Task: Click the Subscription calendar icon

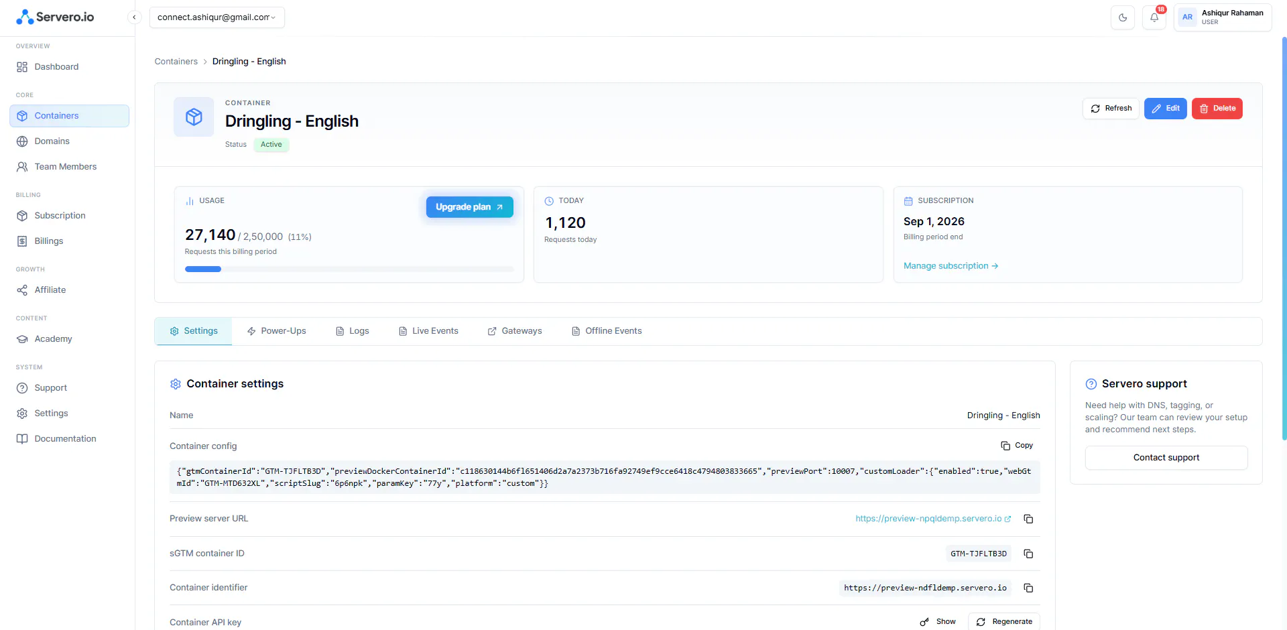Action: coord(908,201)
